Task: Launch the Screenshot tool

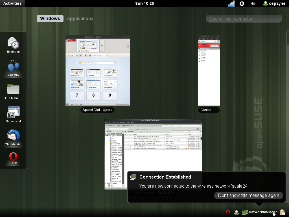Action: (x=13, y=113)
